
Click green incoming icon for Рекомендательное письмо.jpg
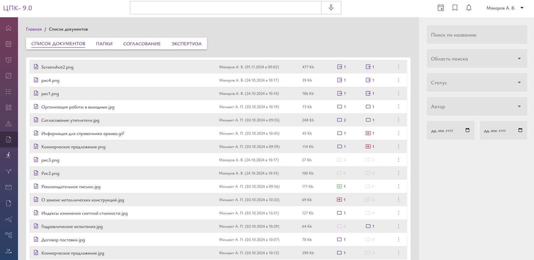339,186
